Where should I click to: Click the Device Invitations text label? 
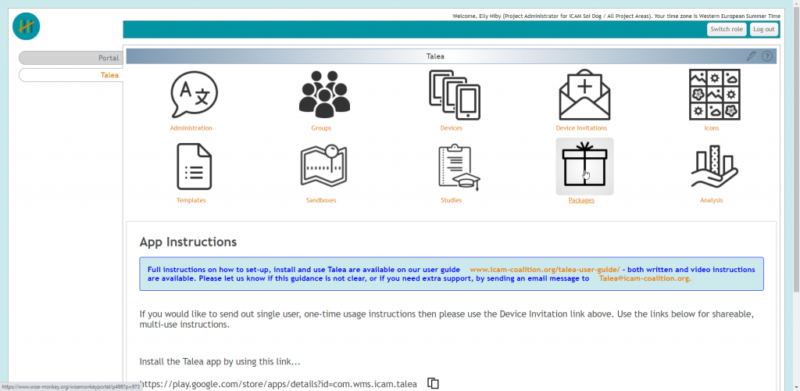pos(581,128)
